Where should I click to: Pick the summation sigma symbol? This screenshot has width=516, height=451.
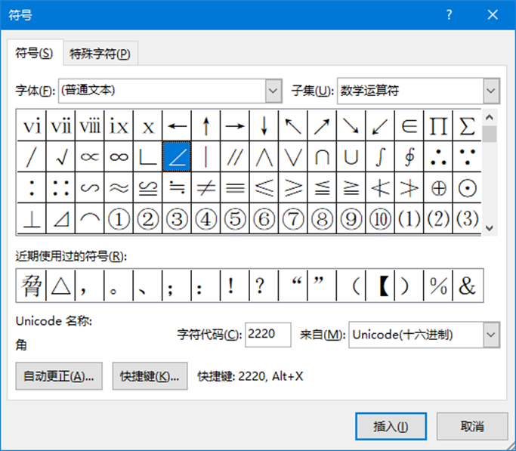pyautogui.click(x=468, y=125)
